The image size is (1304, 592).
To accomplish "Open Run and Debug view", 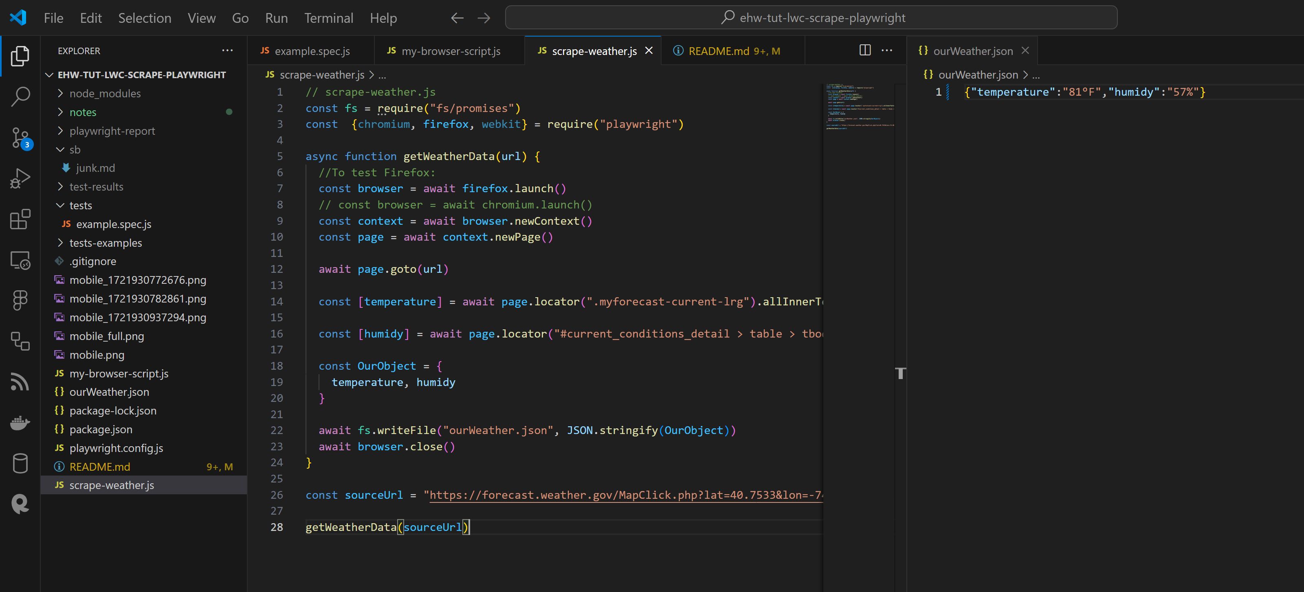I will click(x=20, y=178).
